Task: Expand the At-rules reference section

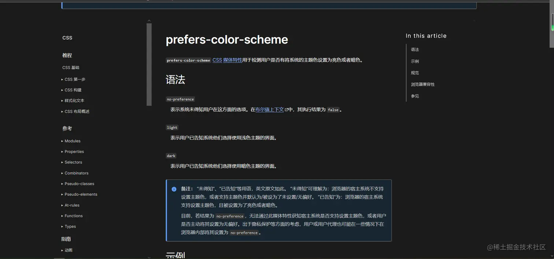Action: pos(70,206)
